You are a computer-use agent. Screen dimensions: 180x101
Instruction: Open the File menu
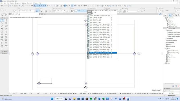tap(1, 3)
